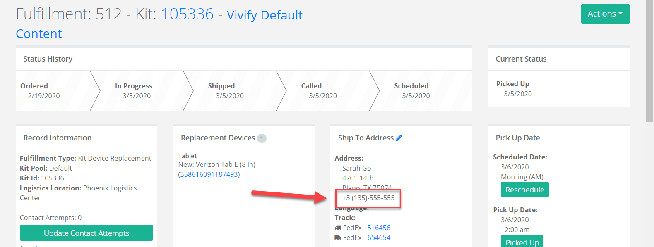This screenshot has height=247, width=654.
Task: Open the Vivify Default Content link
Action: pyautogui.click(x=159, y=24)
